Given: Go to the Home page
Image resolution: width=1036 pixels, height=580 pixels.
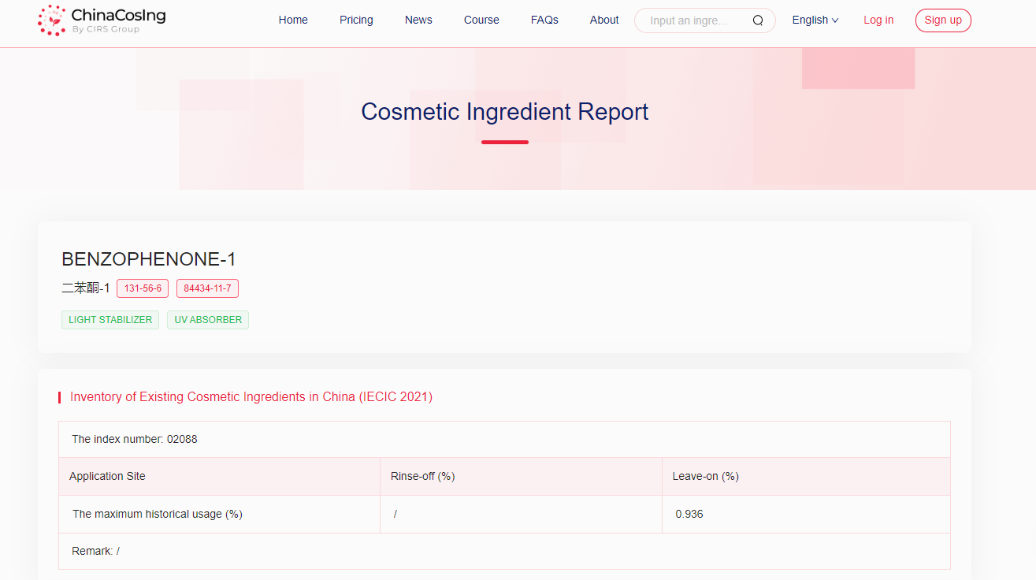Looking at the screenshot, I should [x=293, y=20].
